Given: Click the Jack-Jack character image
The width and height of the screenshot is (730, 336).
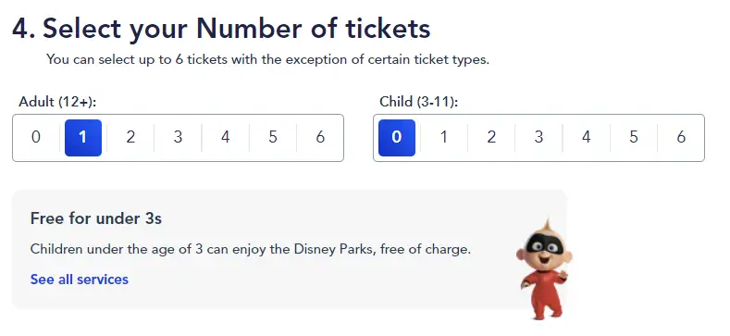Looking at the screenshot, I should [x=543, y=270].
